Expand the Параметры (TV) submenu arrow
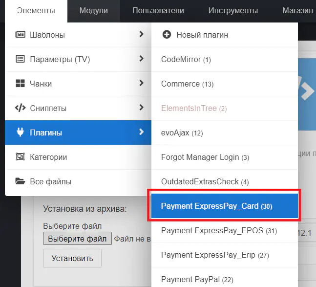 [x=141, y=59]
